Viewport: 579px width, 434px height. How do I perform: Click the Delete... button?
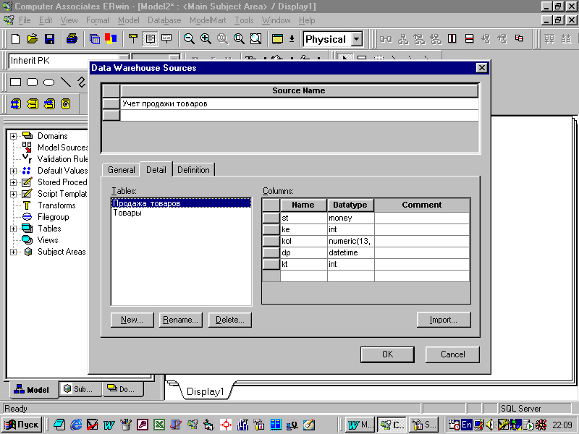point(230,320)
